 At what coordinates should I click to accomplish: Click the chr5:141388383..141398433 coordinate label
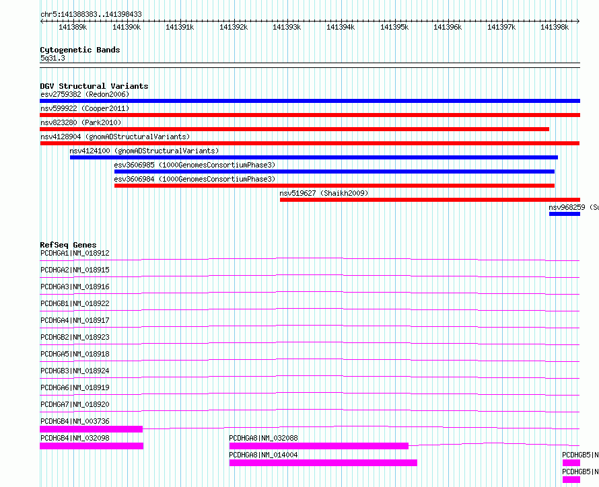(x=91, y=14)
